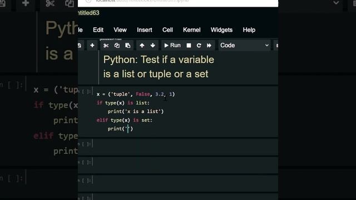Click code line elif type(x) is set:
This screenshot has width=356, height=200.
coord(125,120)
